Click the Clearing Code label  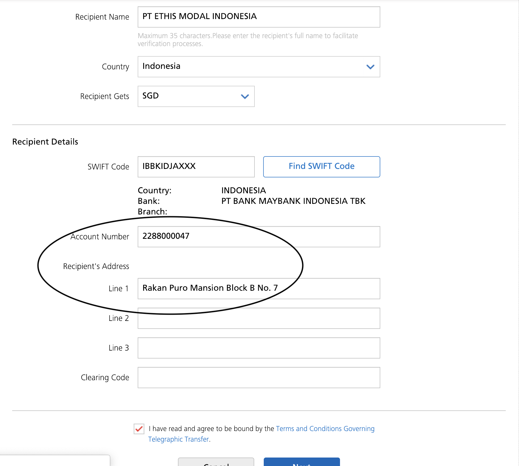(x=105, y=378)
